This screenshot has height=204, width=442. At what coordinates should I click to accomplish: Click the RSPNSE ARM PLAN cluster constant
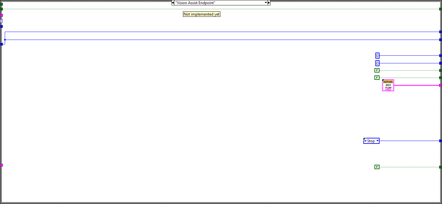click(x=388, y=85)
